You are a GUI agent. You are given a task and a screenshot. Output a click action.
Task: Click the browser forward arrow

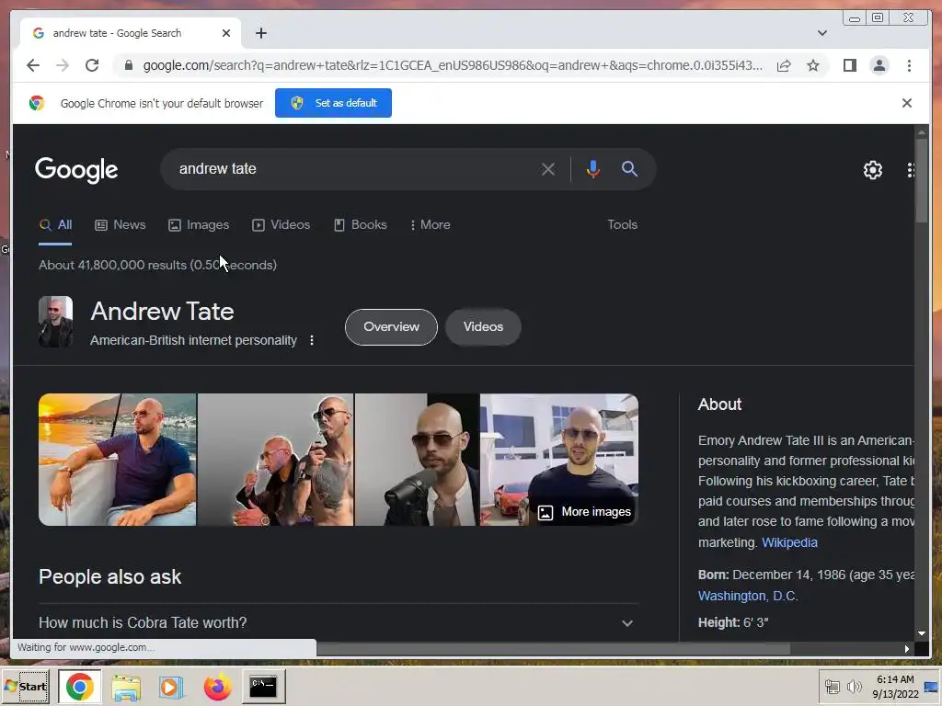click(63, 65)
